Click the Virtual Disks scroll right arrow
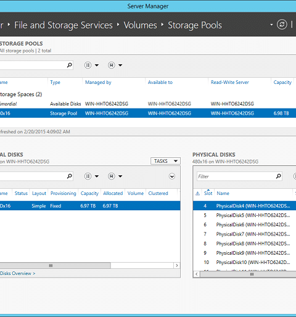Image resolution: width=296 pixels, height=317 pixels. coord(177,265)
